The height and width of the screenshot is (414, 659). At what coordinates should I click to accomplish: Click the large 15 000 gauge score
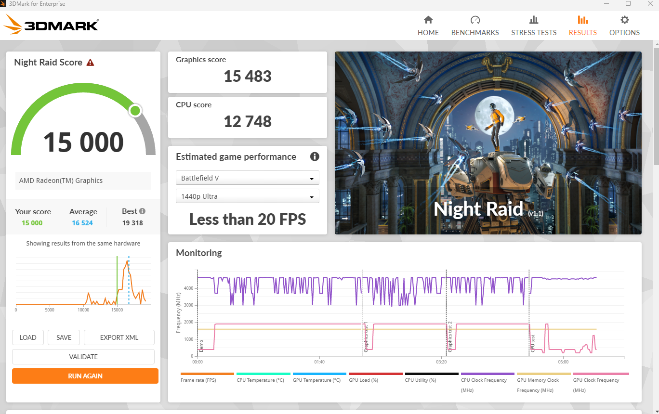[83, 142]
